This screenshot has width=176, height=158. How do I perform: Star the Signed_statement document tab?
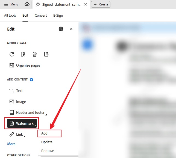pos(38,4)
